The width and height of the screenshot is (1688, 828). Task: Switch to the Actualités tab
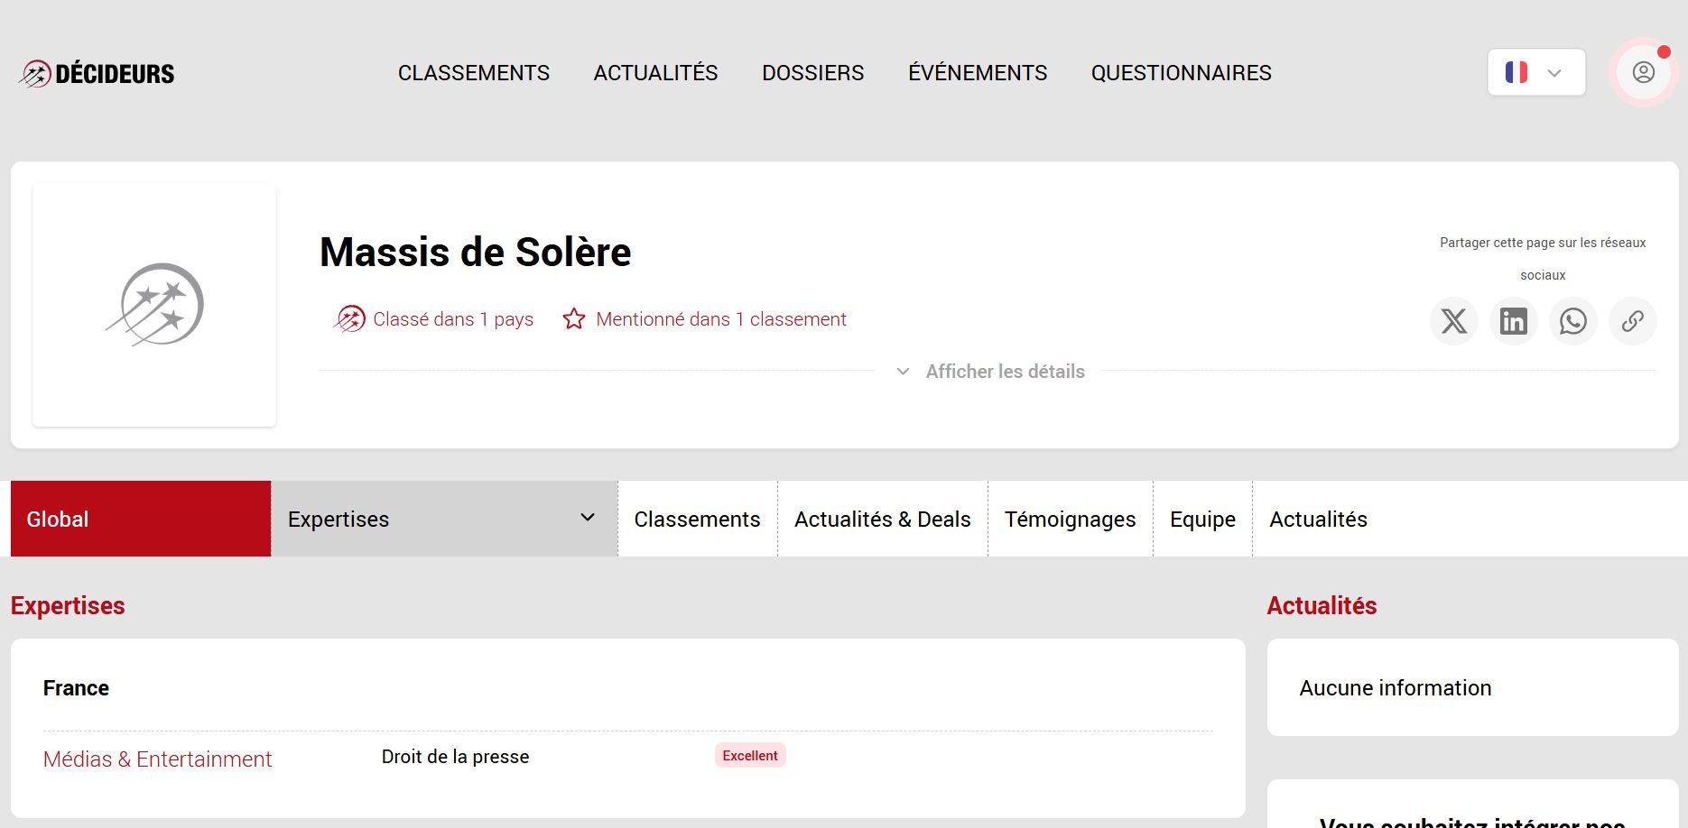[x=1318, y=519]
